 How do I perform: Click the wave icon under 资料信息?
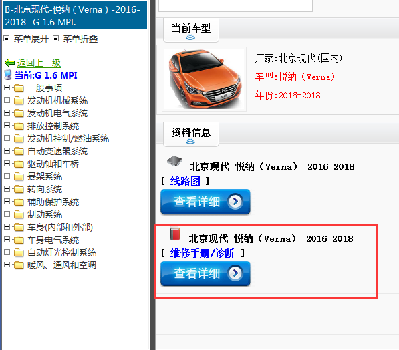coord(190,142)
